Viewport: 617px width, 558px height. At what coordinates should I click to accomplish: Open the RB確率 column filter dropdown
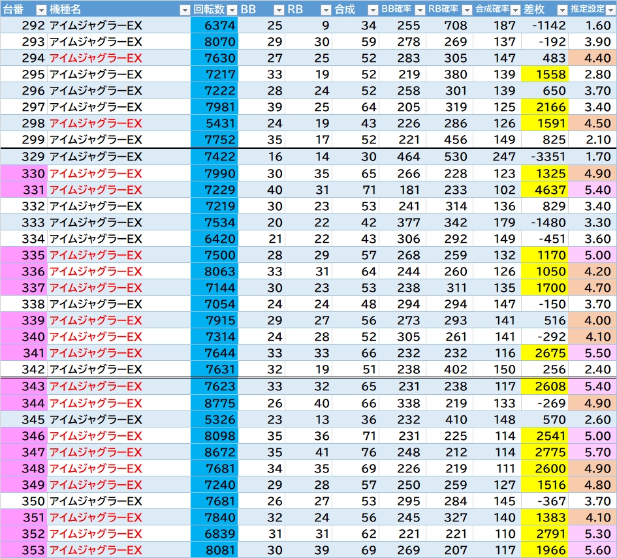467,10
